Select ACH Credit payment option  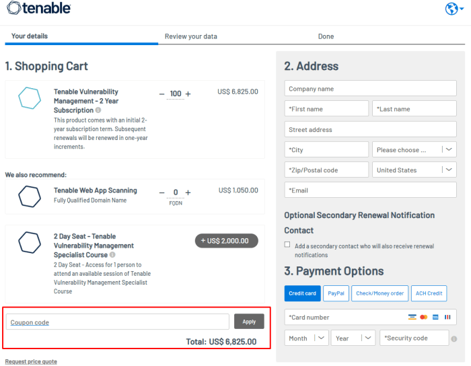pyautogui.click(x=429, y=293)
